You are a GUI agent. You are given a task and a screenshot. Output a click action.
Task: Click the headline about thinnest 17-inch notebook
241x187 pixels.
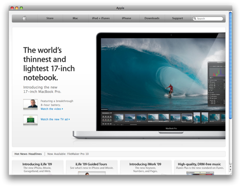(49, 64)
